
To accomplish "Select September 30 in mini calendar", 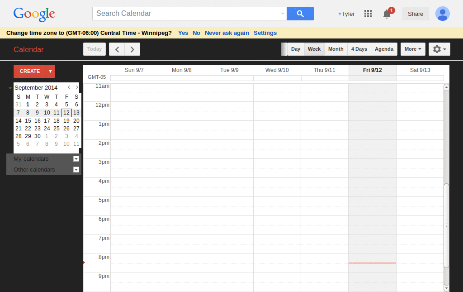I will [x=37, y=136].
